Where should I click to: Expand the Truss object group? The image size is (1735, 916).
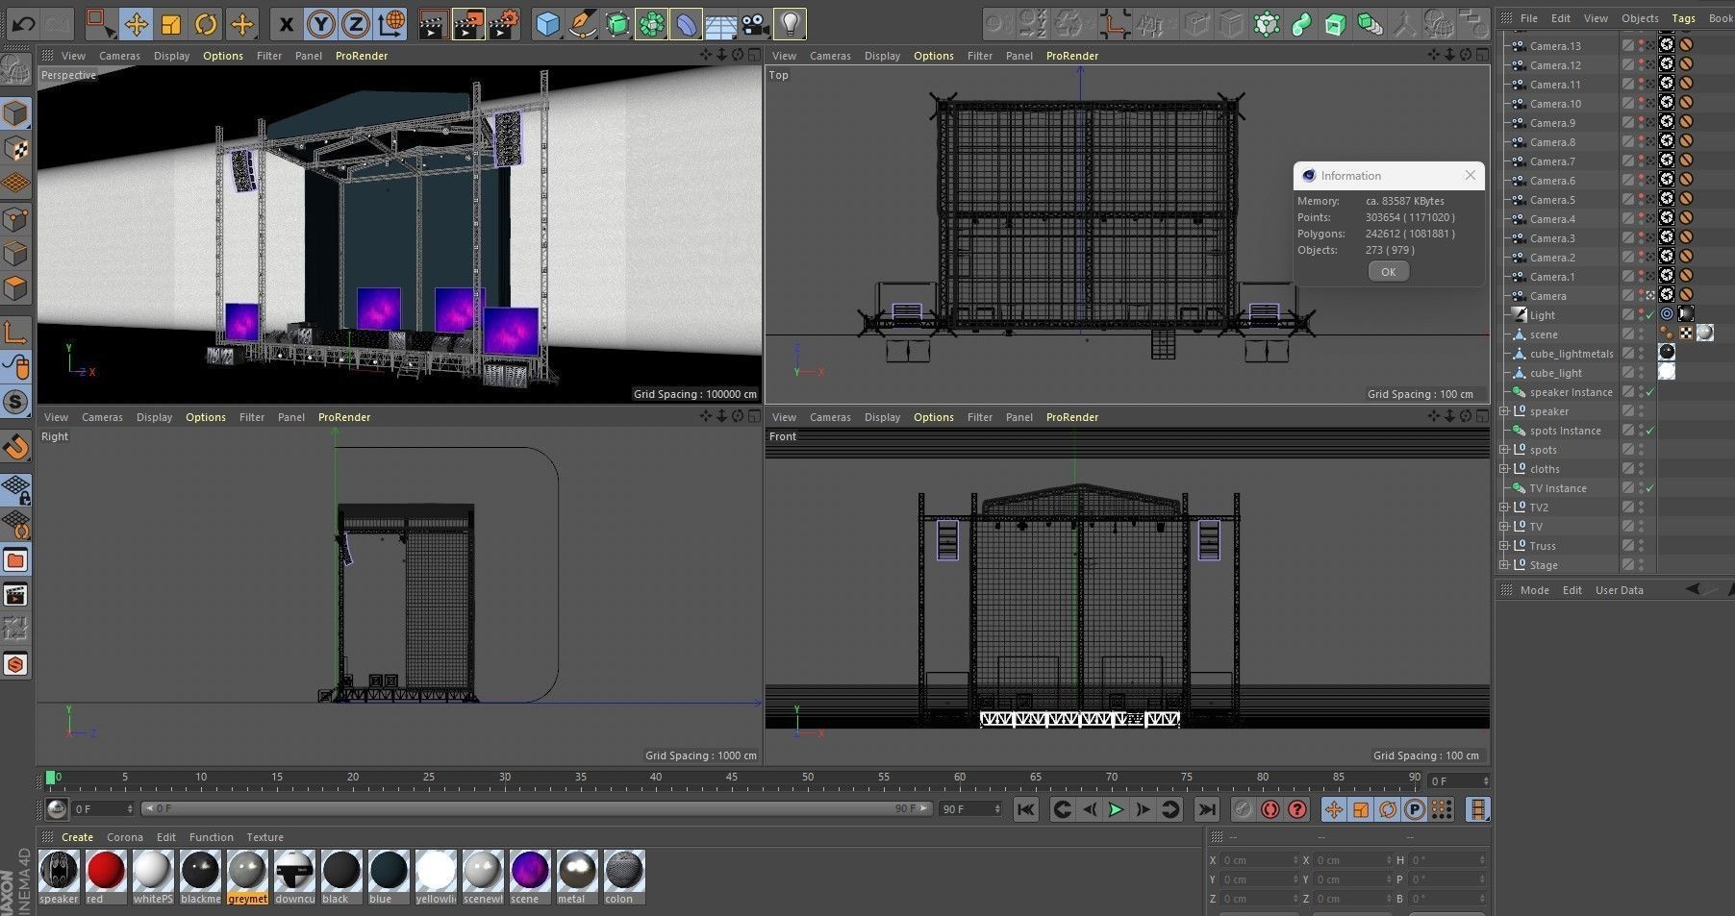click(1504, 546)
